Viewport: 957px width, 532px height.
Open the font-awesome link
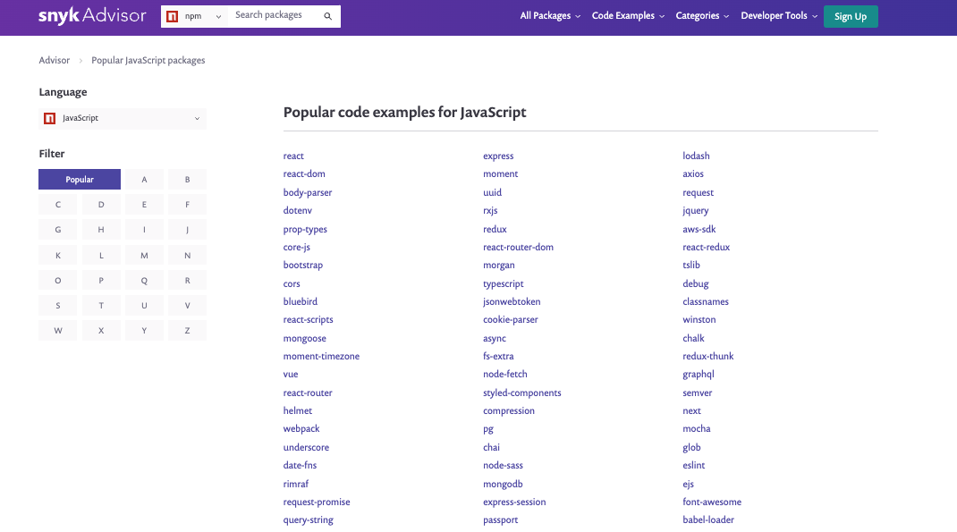712,502
